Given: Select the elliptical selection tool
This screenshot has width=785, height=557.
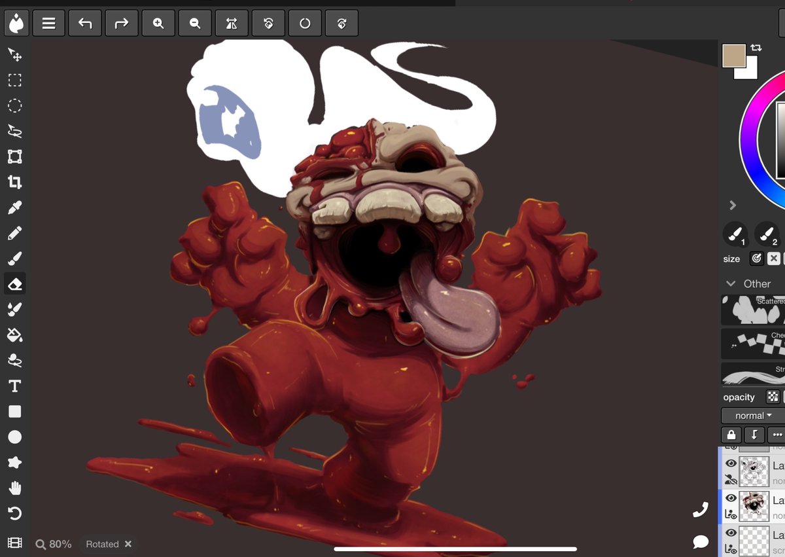Looking at the screenshot, I should point(14,105).
